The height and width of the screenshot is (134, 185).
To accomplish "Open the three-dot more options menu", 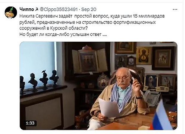I will pyautogui.click(x=175, y=10).
